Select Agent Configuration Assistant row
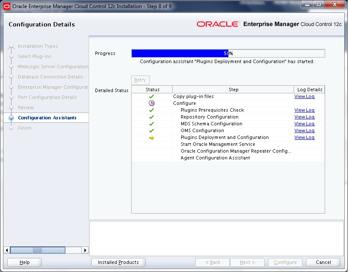 pos(228,158)
